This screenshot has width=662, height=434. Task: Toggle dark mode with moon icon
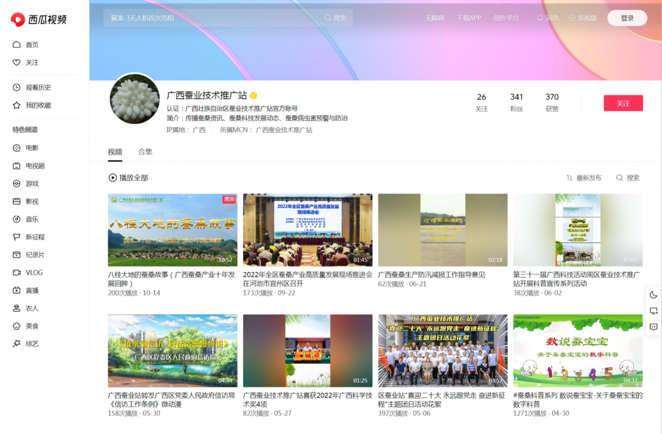coord(654,295)
